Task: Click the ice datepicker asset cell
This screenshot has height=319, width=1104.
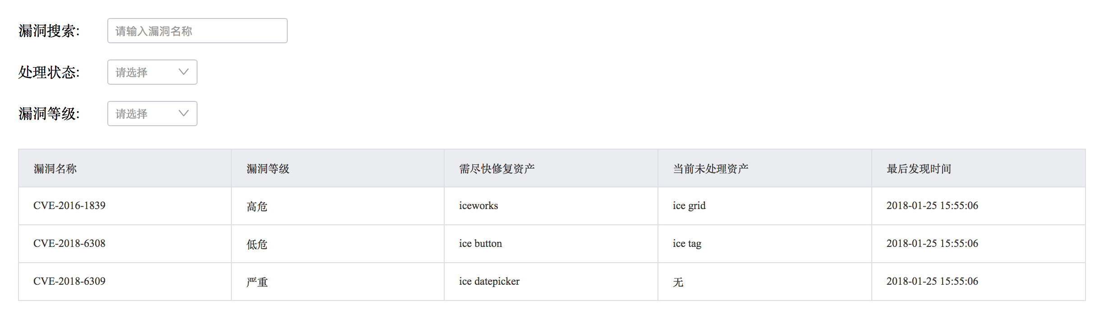Action: tap(489, 282)
